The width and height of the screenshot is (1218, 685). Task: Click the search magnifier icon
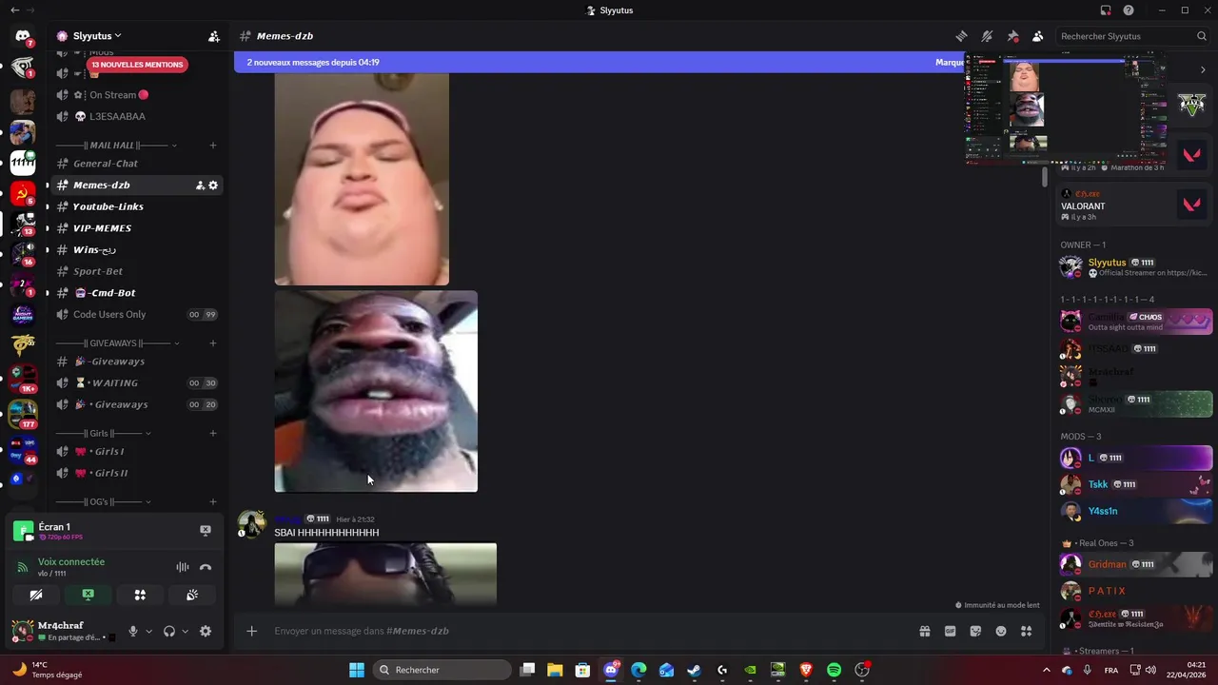(x=1202, y=36)
